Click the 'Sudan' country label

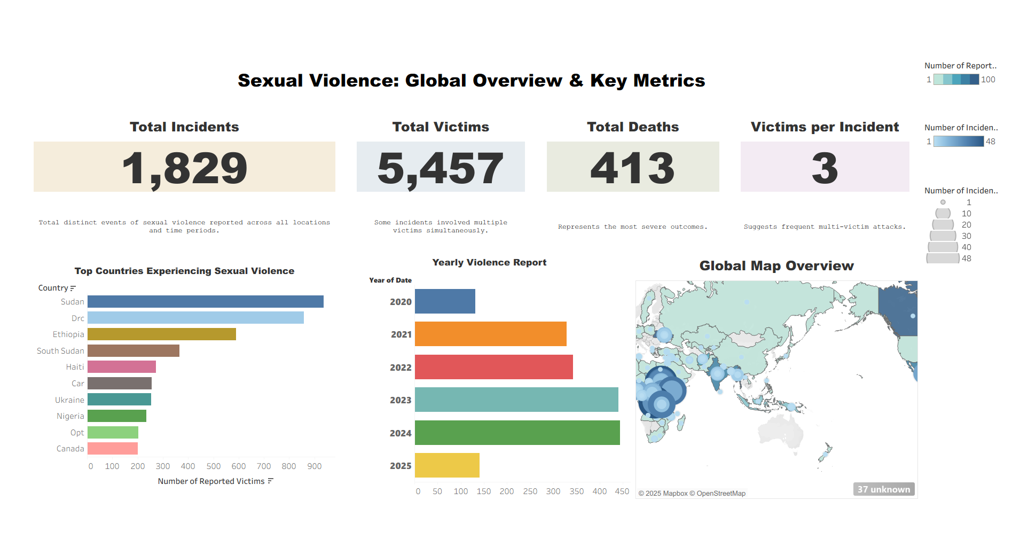(72, 302)
